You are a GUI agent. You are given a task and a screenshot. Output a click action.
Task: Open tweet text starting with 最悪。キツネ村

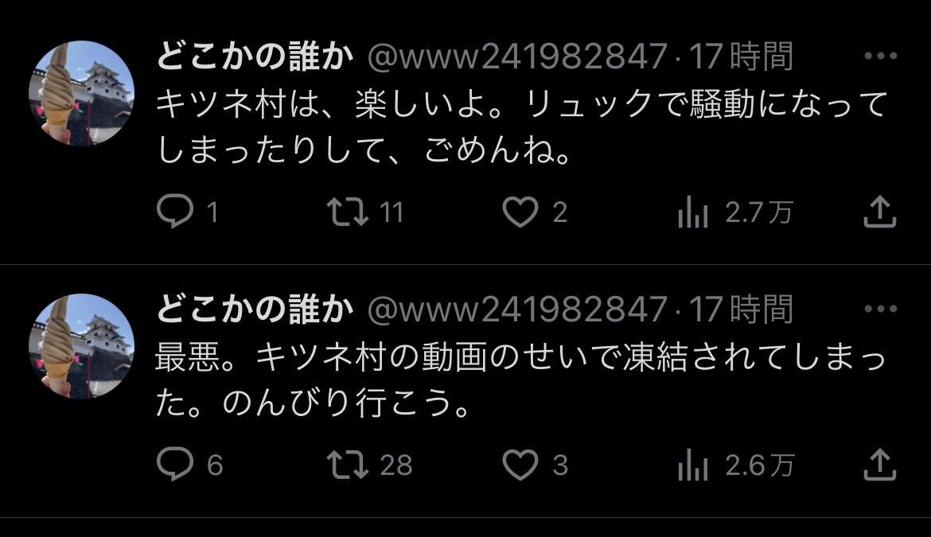tap(520, 381)
